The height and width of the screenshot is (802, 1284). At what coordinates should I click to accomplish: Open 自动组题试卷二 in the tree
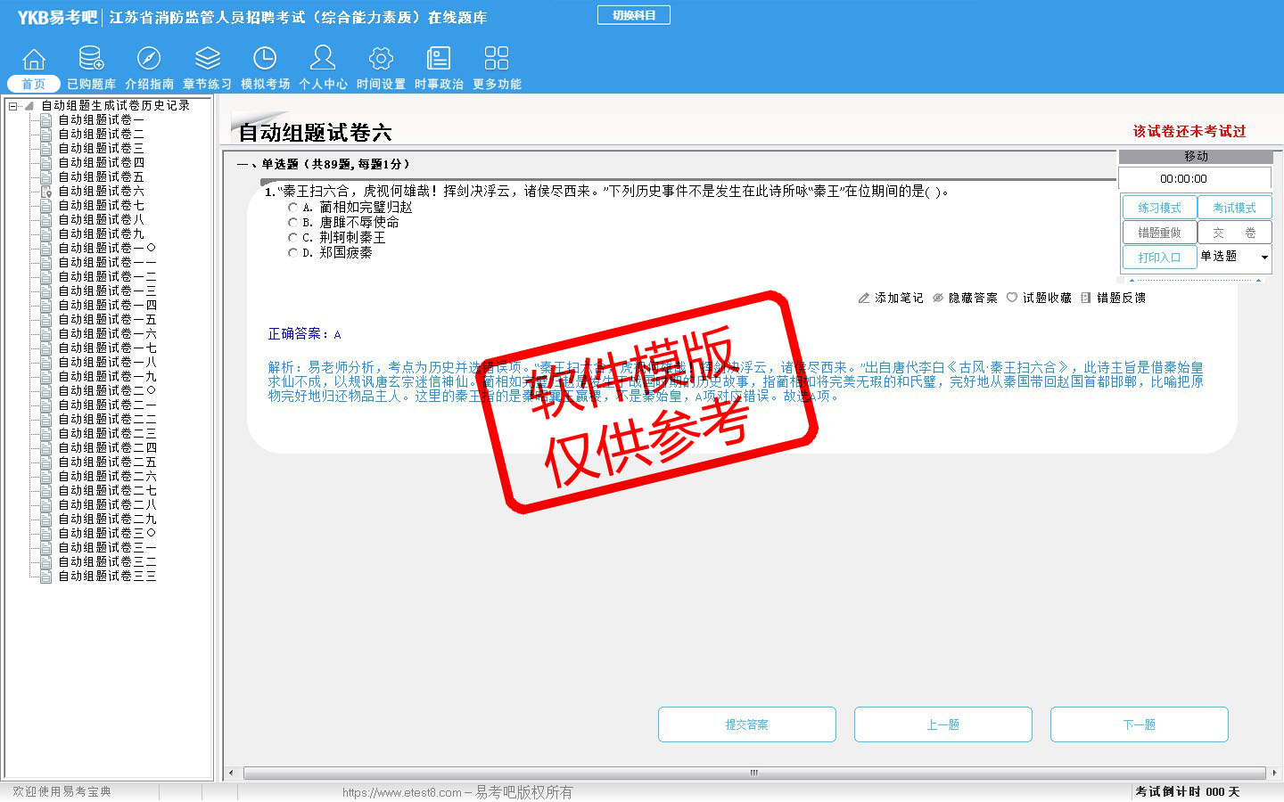click(101, 134)
